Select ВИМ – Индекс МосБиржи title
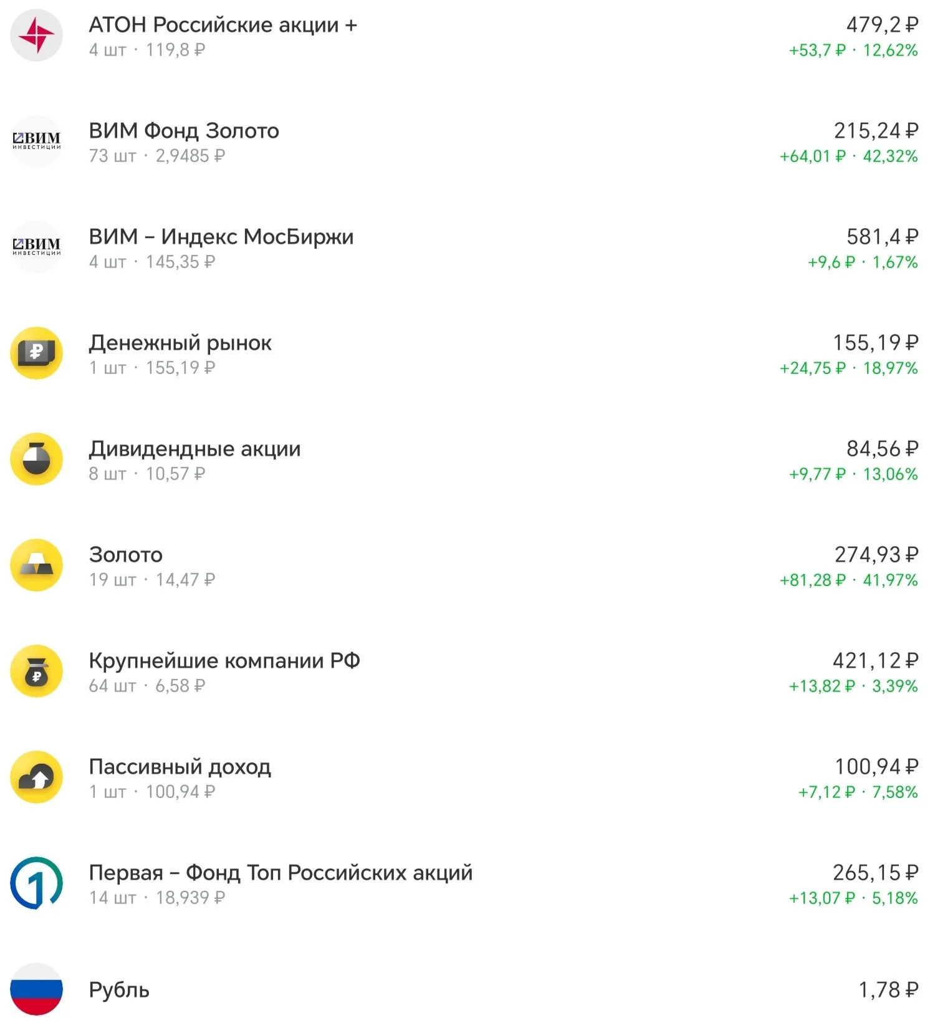The width and height of the screenshot is (930, 1025). point(221,237)
